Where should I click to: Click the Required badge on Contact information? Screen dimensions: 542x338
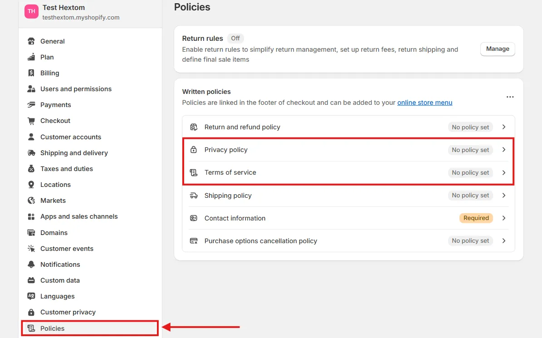[476, 218]
